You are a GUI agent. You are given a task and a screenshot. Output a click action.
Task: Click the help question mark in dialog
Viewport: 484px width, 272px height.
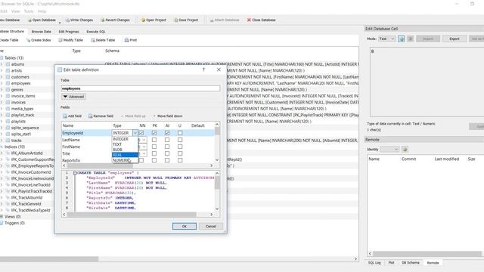click(203, 70)
